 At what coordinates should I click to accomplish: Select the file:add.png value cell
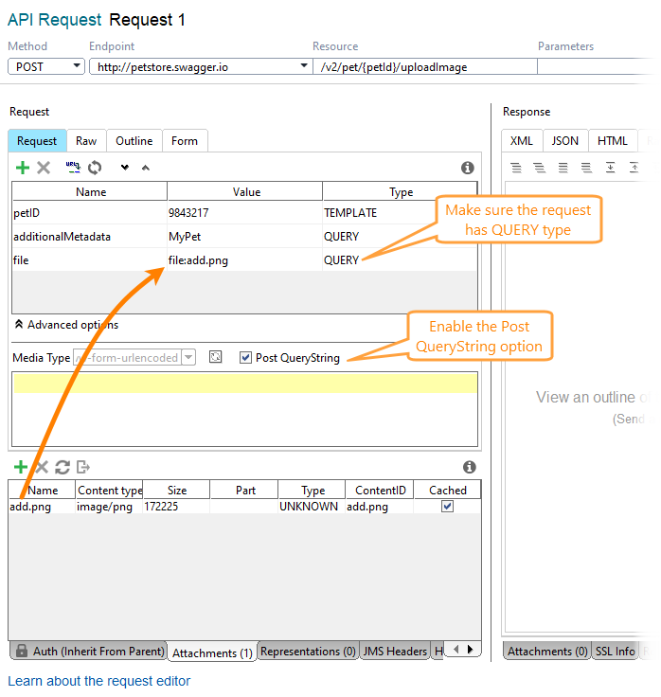tap(244, 260)
